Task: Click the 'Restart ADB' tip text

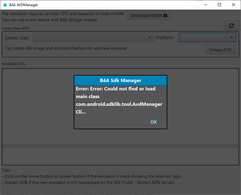Action: pos(88,183)
